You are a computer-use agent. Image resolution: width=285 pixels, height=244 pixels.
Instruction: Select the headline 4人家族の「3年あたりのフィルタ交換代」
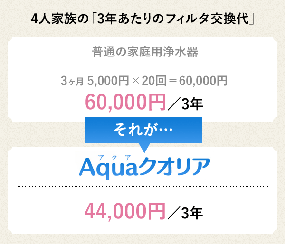point(142,19)
